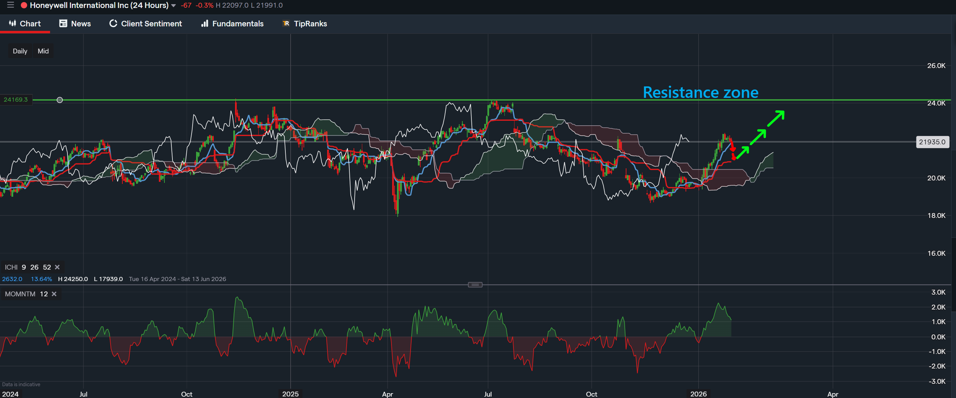Remove the ICHI indicator with its X icon
Image resolution: width=956 pixels, height=398 pixels.
(57, 267)
